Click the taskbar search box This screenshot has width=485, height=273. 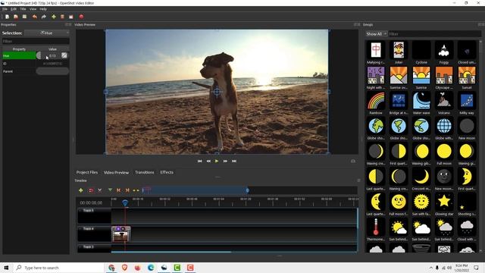(59, 268)
